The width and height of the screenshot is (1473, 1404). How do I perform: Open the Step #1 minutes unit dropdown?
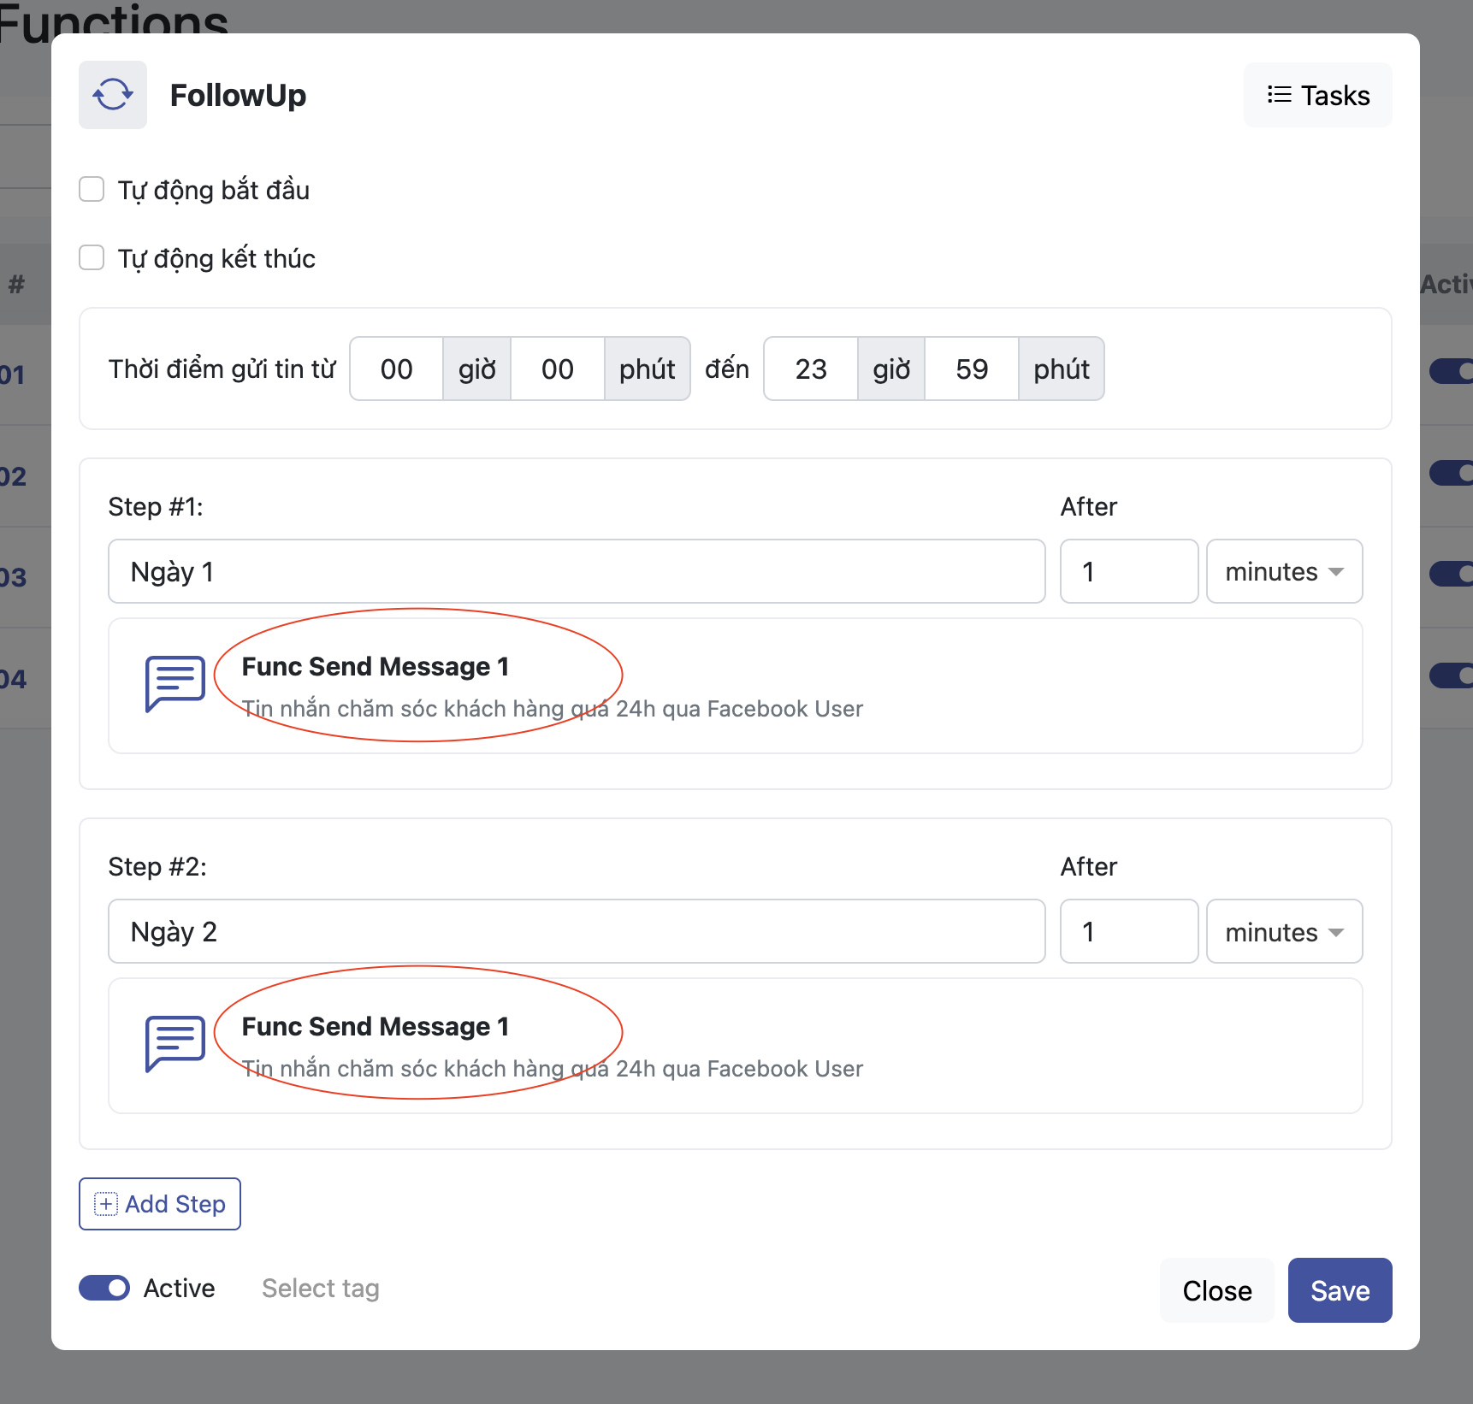click(x=1283, y=571)
